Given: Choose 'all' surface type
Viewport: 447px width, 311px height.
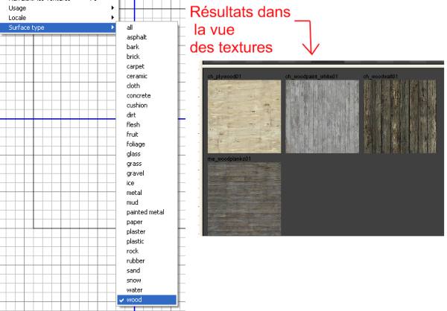Looking at the screenshot, I should coord(147,28).
